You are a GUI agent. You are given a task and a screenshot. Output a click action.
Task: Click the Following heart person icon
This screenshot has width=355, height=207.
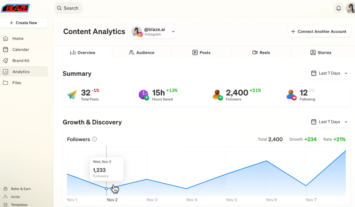292,94
